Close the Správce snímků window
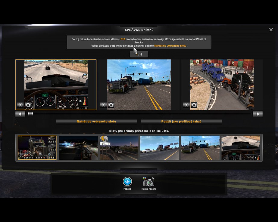The width and height of the screenshot is (278, 222). (x=271, y=30)
